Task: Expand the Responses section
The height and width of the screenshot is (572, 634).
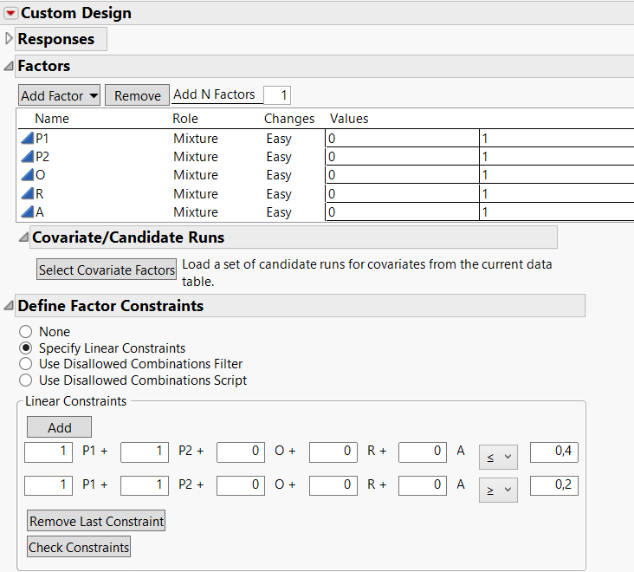Action: (10, 39)
